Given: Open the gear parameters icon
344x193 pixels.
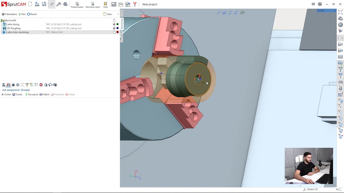Looking at the screenshot, I should coord(18,85).
